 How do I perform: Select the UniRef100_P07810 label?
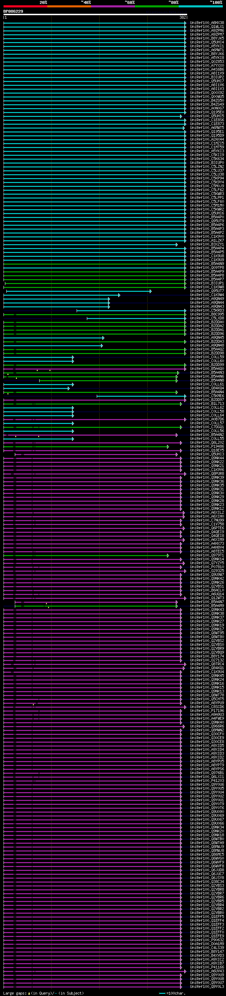[x=207, y=567]
